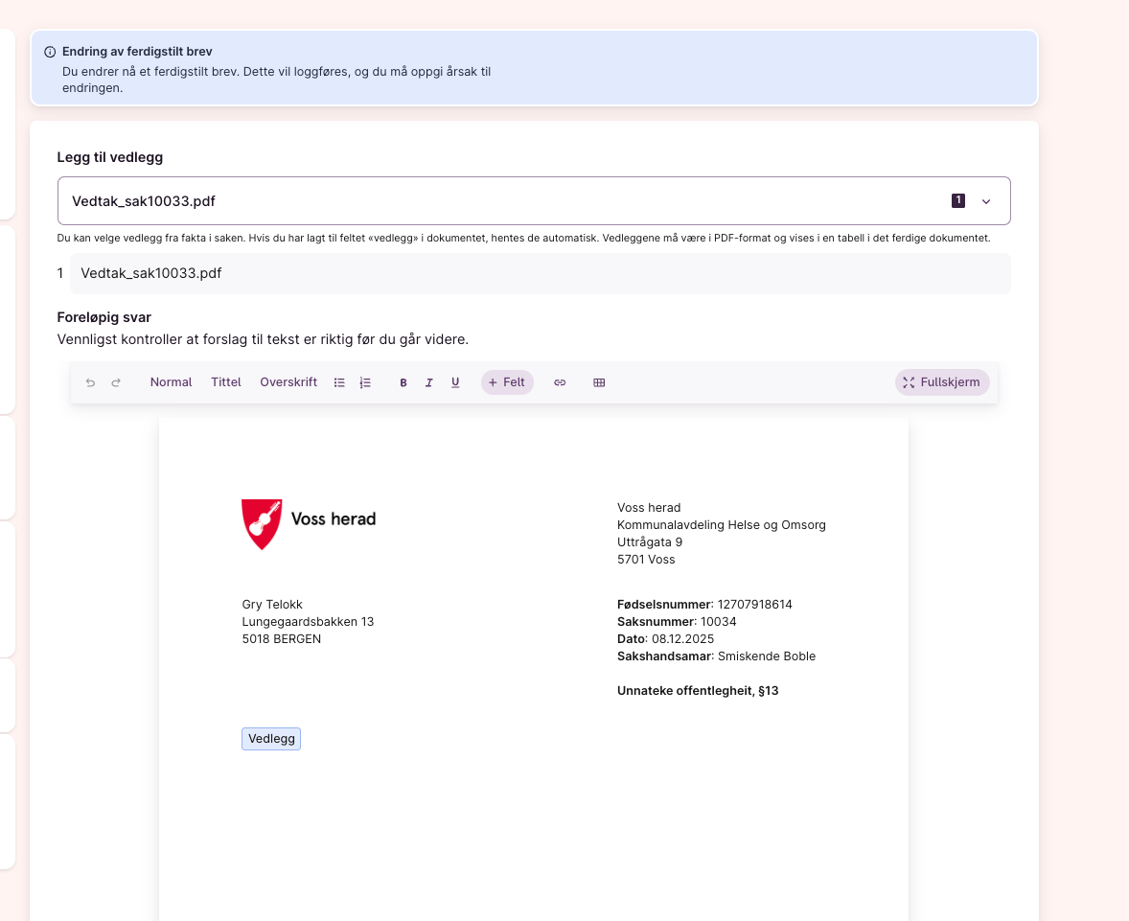This screenshot has height=921, width=1129.
Task: Select the Vedlegg field chip in document
Action: (271, 739)
